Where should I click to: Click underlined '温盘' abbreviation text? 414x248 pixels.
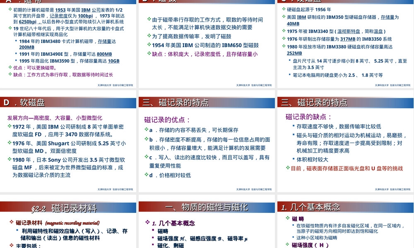tap(378, 31)
